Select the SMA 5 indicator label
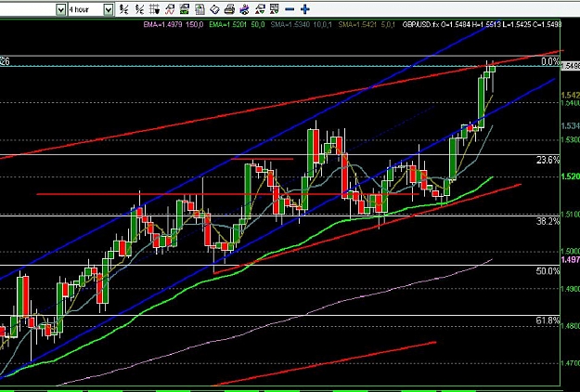Image resolution: width=580 pixels, height=392 pixels. tap(367, 24)
